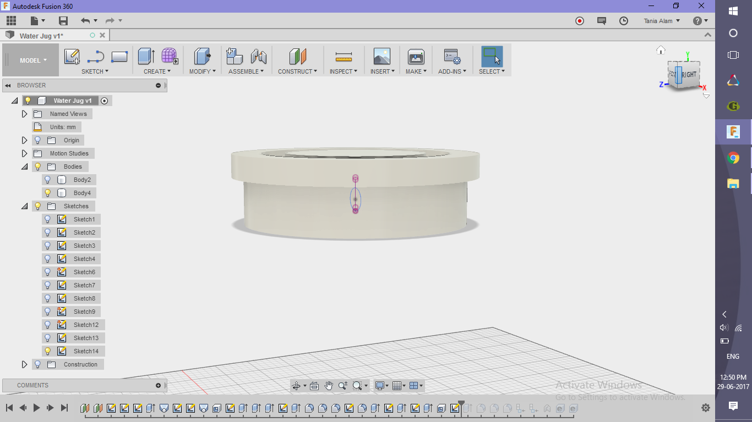Click the first timeline feature marker
Screen dimensions: 752x422
point(85,408)
